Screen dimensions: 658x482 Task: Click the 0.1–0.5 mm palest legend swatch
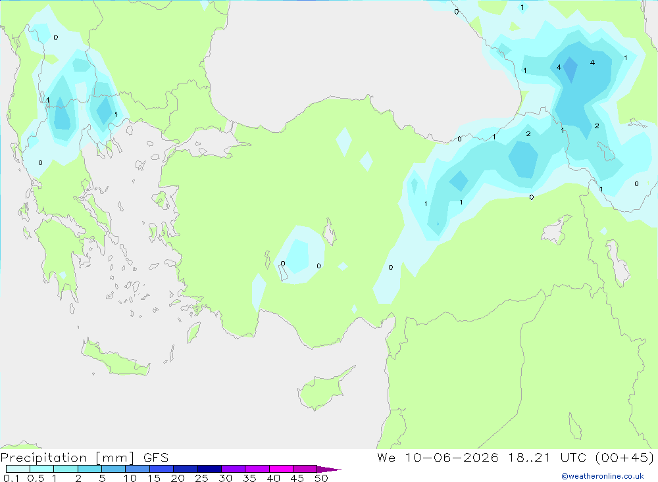point(18,469)
